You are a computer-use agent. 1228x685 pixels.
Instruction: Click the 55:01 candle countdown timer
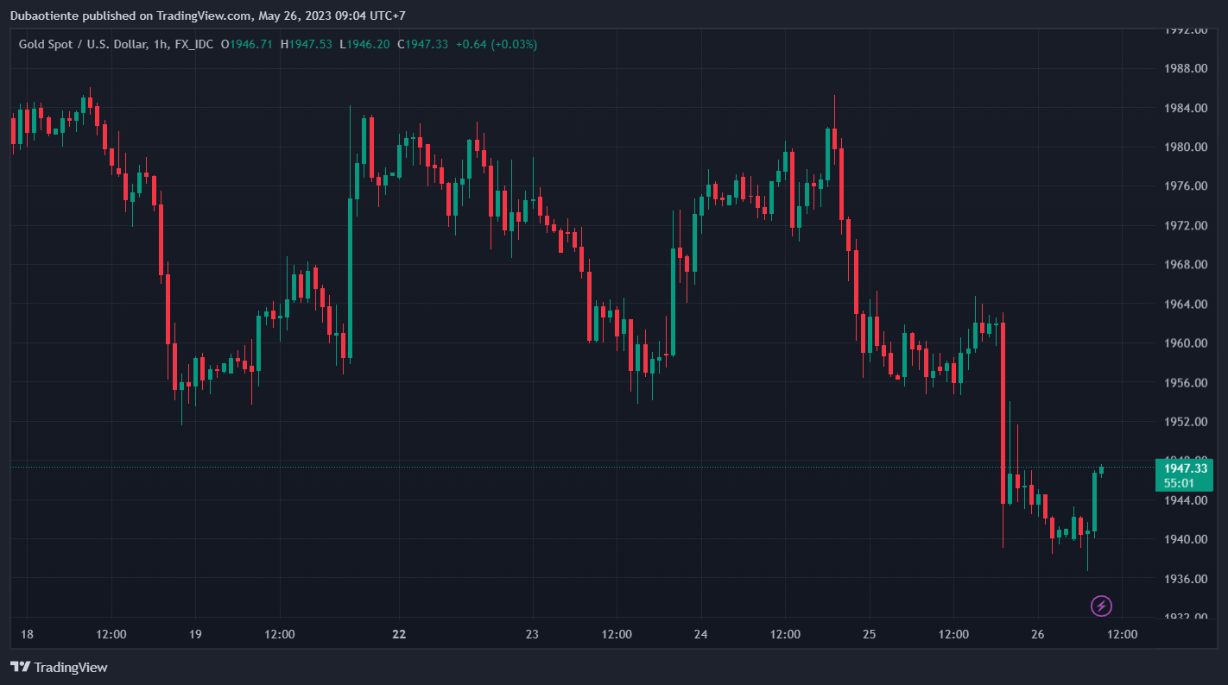(x=1179, y=483)
